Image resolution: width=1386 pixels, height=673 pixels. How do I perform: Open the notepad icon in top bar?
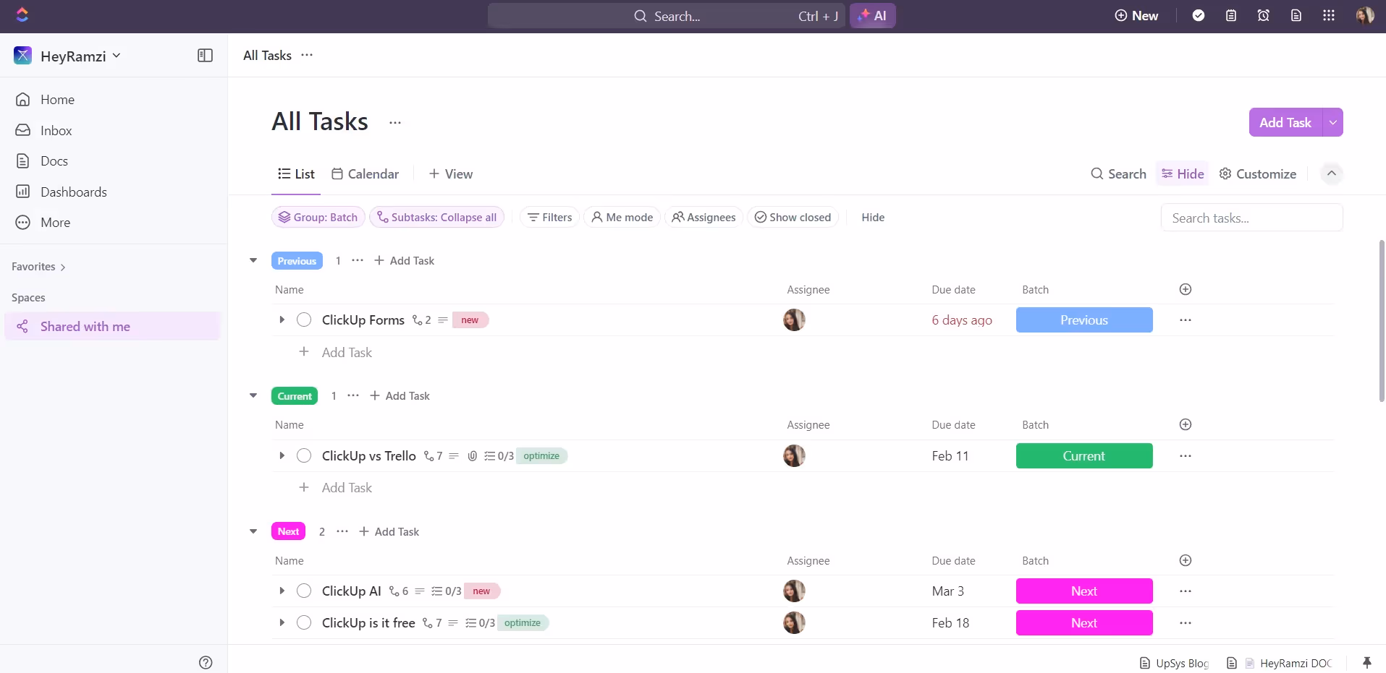click(x=1230, y=16)
